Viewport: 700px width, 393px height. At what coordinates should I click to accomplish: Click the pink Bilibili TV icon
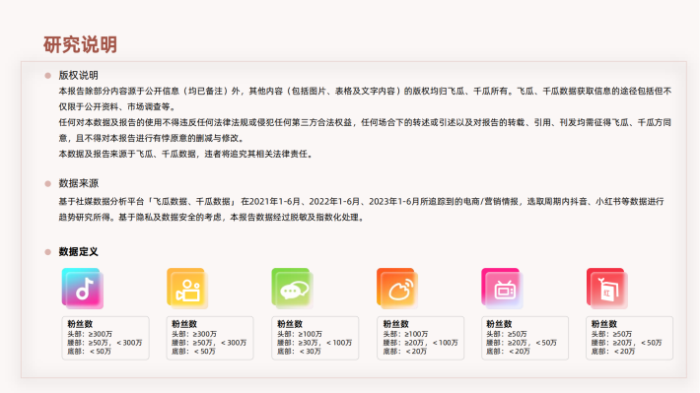point(502,289)
